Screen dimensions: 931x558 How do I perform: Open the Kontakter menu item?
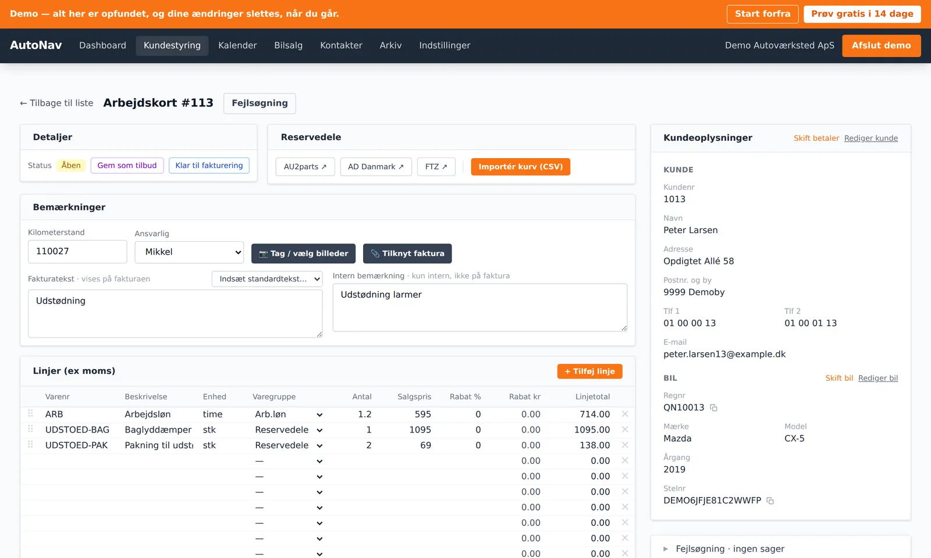(341, 45)
